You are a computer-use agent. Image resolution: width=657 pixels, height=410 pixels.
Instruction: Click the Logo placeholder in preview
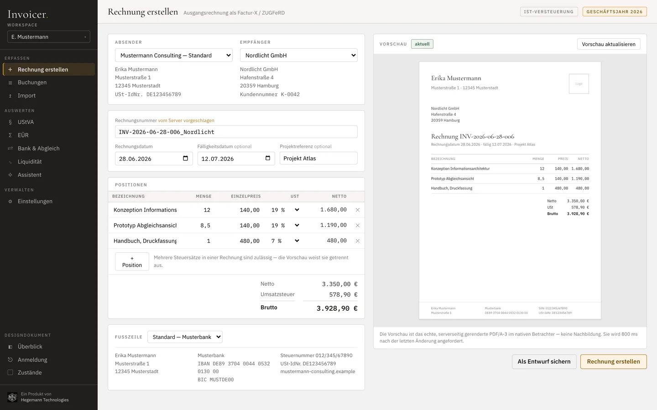click(x=579, y=84)
